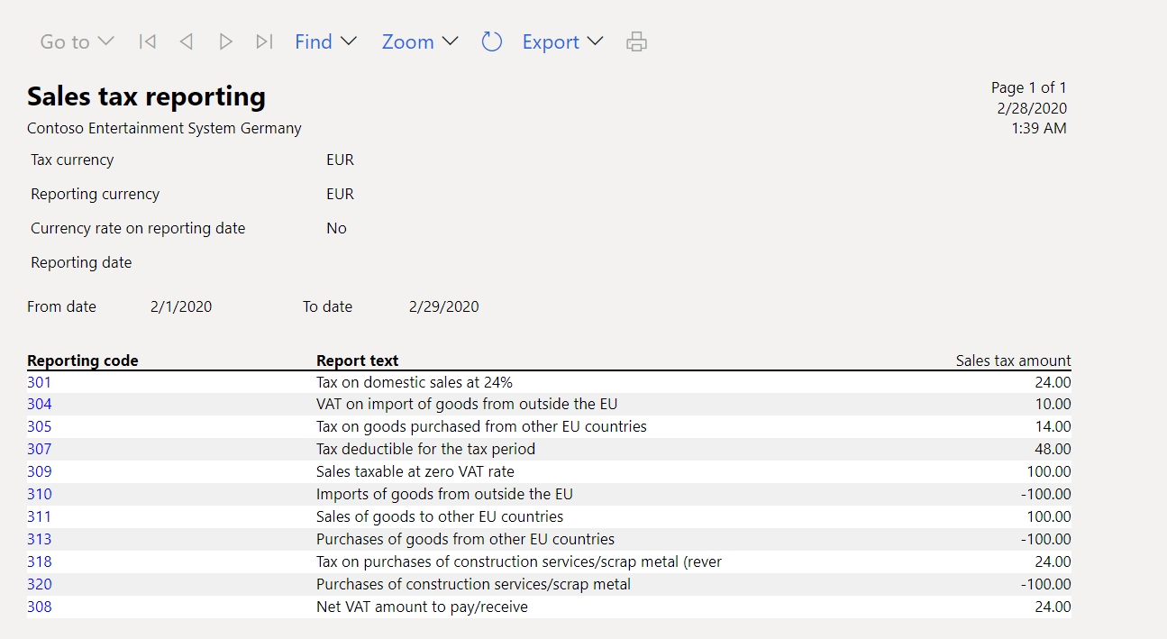Click Contoso Entertainment System Germany text
This screenshot has height=639, width=1167.
(x=164, y=128)
